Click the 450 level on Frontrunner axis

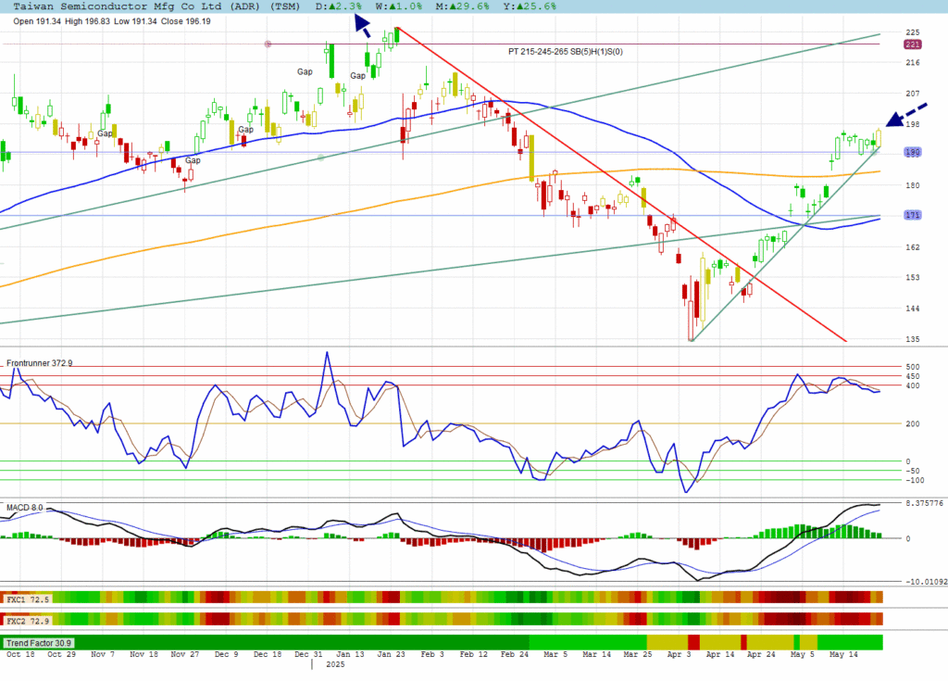tap(912, 376)
